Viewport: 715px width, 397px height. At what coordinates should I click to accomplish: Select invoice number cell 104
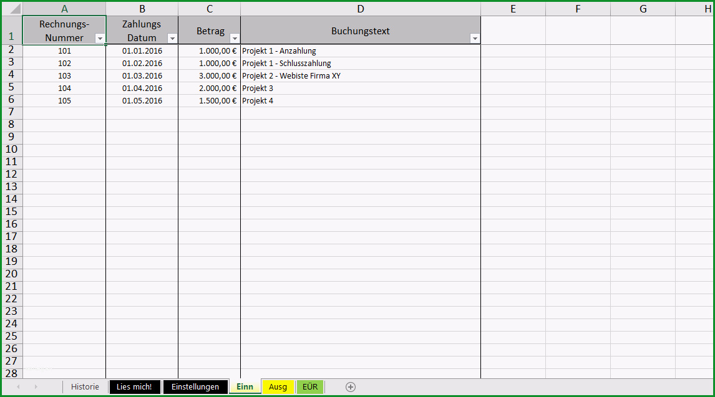click(64, 88)
